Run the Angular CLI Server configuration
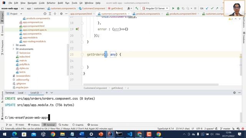This screenshot has height=138, width=246. [x=173, y=8]
